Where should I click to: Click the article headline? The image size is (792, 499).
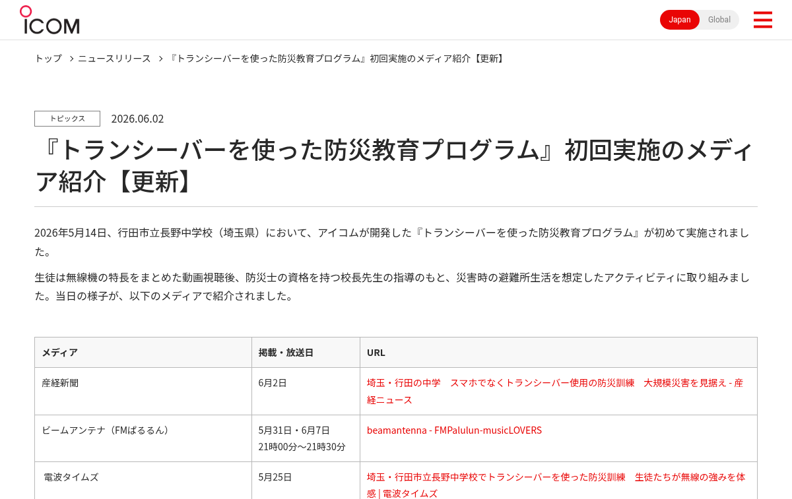[x=395, y=166]
